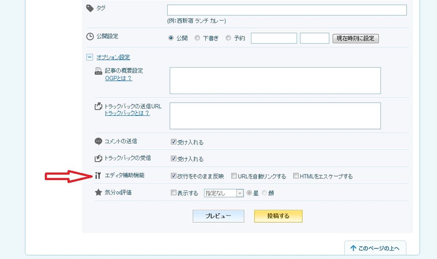The height and width of the screenshot is (259, 437).
Task: Select the 下書き radio button
Action: point(197,38)
